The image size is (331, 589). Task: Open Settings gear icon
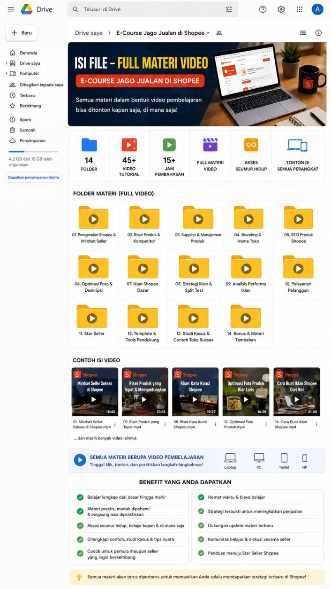pos(281,9)
